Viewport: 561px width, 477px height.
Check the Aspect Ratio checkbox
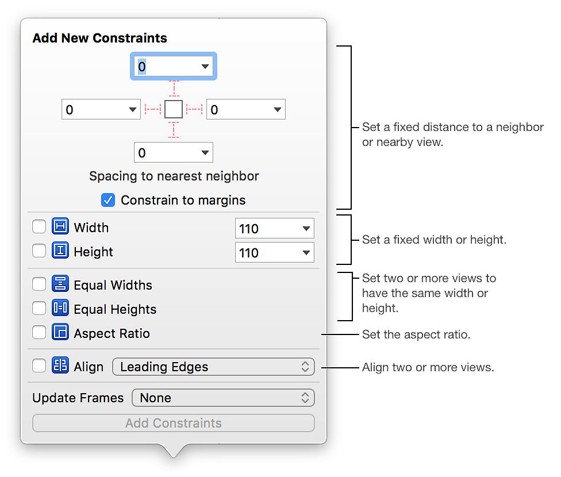click(x=39, y=332)
